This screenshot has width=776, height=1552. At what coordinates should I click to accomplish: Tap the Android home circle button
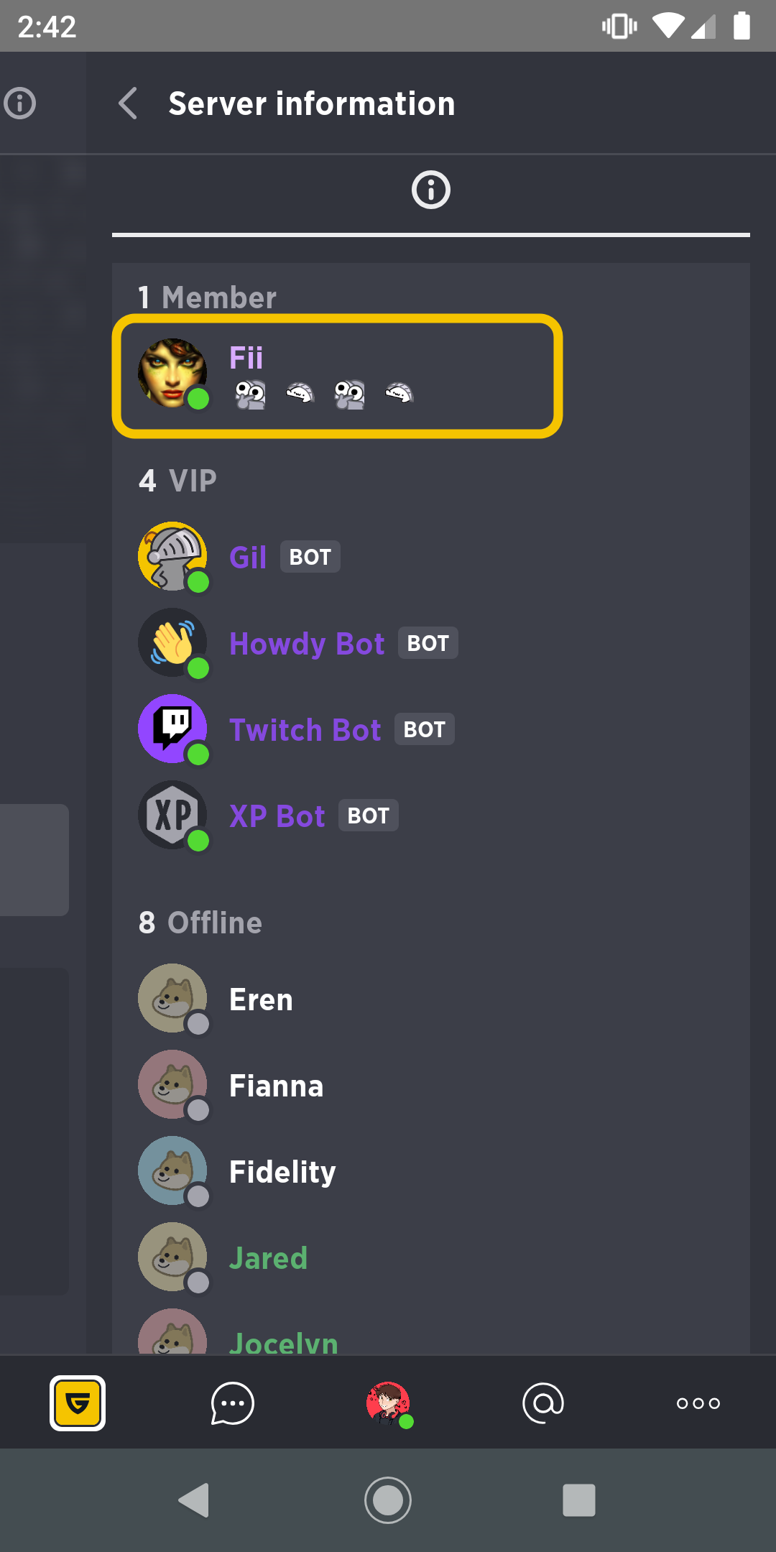click(x=388, y=1500)
